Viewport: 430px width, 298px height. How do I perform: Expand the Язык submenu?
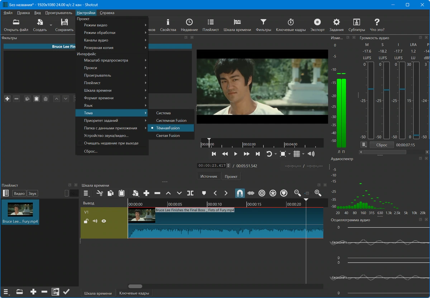click(112, 105)
